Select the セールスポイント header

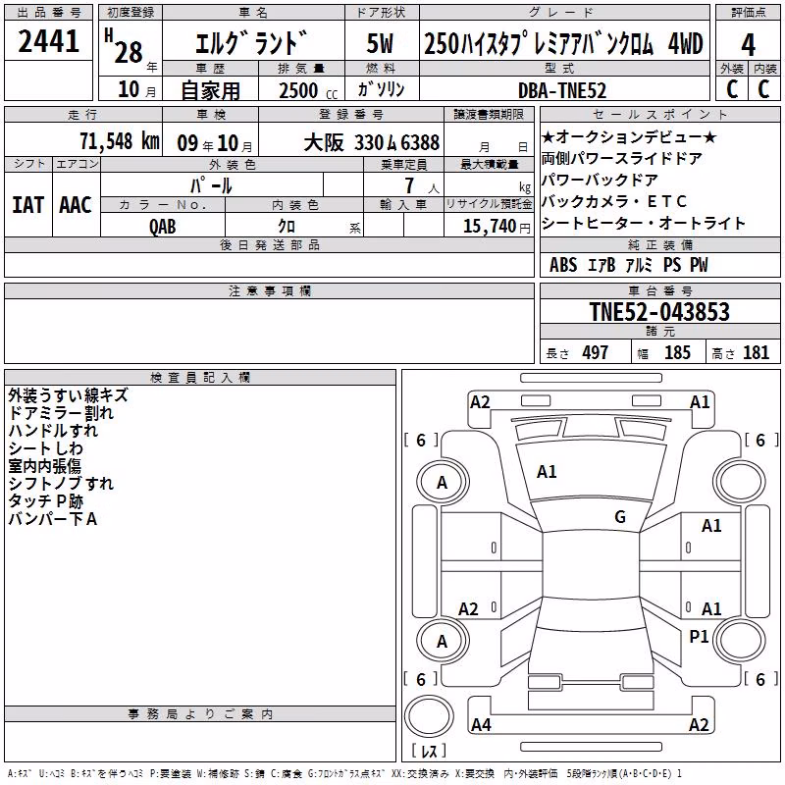pyautogui.click(x=659, y=114)
